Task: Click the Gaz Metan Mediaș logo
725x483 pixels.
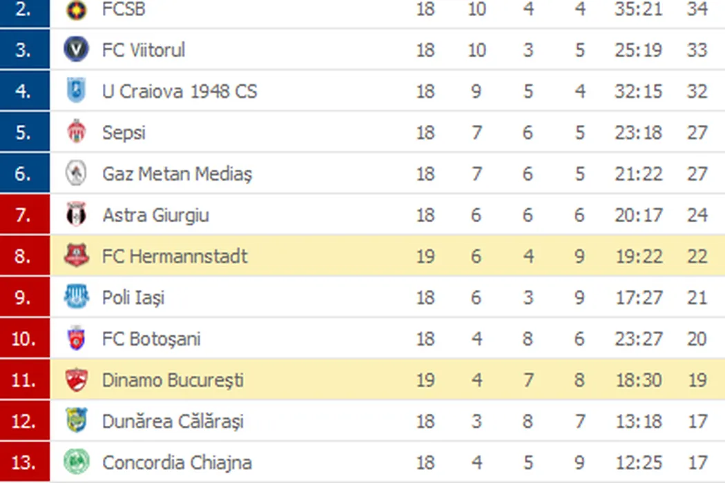Action: click(x=76, y=173)
